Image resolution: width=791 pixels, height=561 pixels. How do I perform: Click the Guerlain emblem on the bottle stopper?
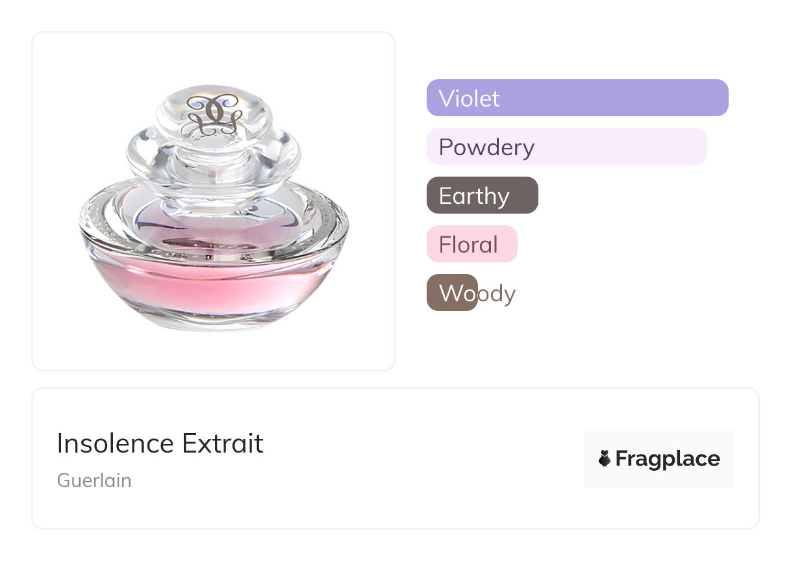pyautogui.click(x=213, y=115)
